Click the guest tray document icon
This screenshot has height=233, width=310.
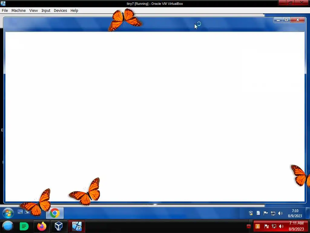click(258, 213)
